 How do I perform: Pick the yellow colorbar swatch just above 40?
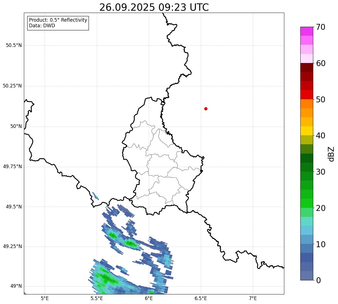307,131
